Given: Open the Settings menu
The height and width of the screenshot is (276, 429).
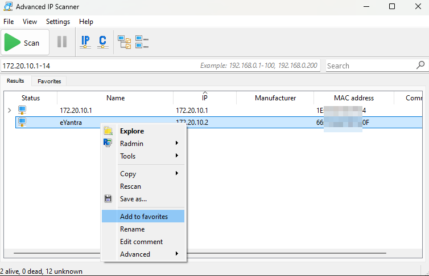Looking at the screenshot, I should [x=58, y=22].
